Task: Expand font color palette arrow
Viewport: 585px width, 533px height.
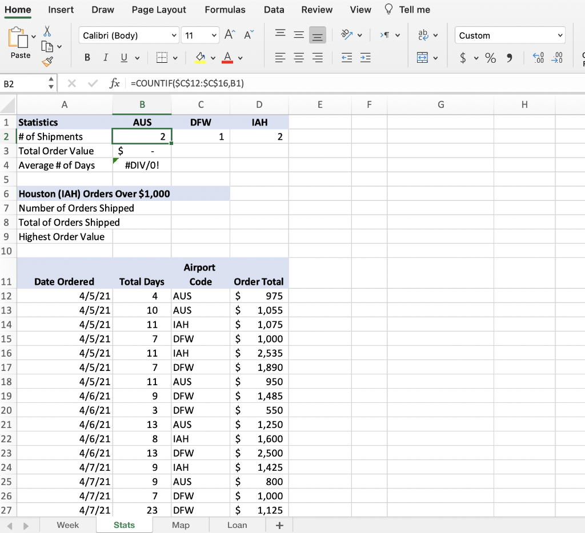Action: point(241,58)
